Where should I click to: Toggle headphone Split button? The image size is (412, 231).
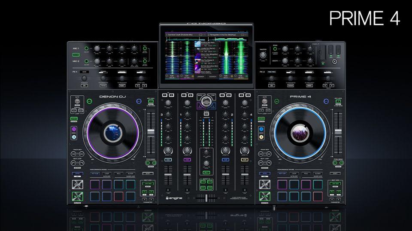click(x=206, y=173)
